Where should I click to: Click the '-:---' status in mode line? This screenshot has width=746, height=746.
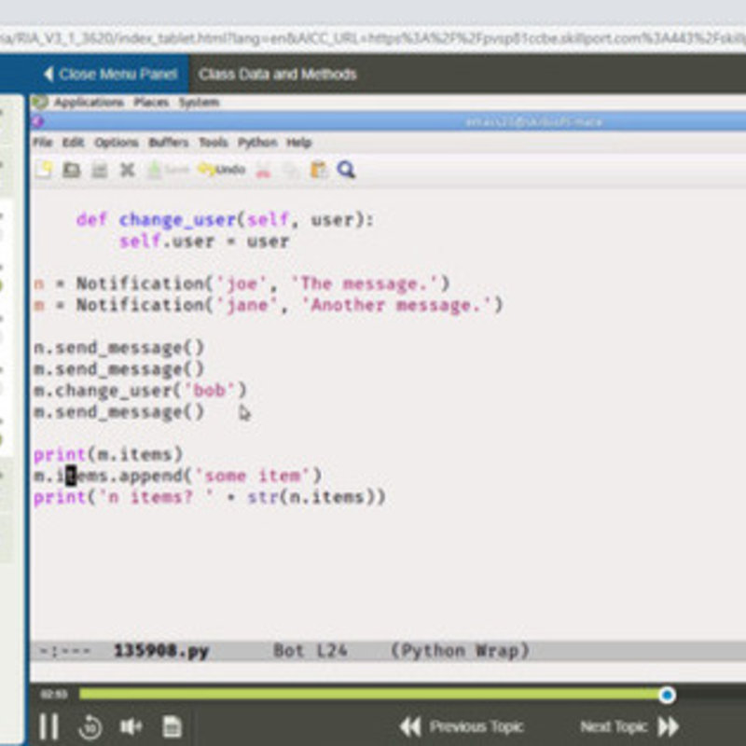coord(64,651)
